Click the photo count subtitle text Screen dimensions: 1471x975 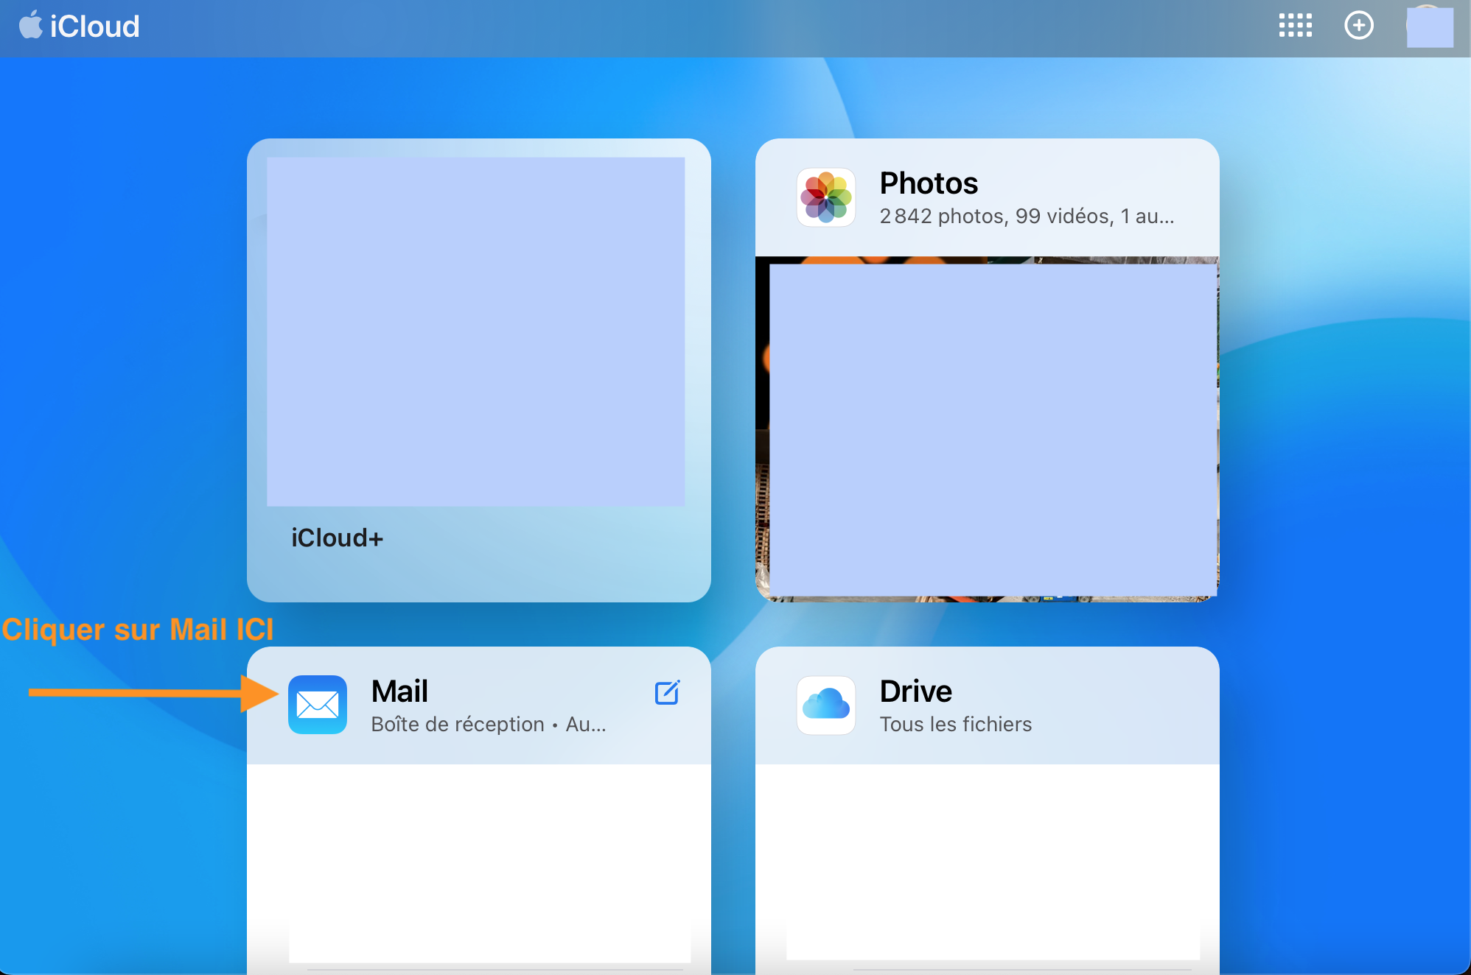pyautogui.click(x=1026, y=217)
